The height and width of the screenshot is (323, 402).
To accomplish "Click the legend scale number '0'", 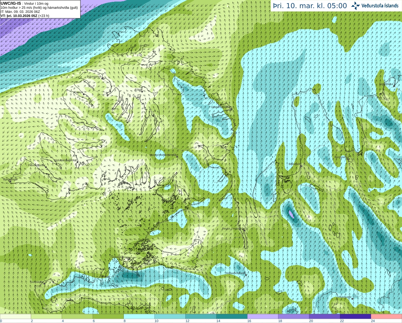I will tap(1, 321).
